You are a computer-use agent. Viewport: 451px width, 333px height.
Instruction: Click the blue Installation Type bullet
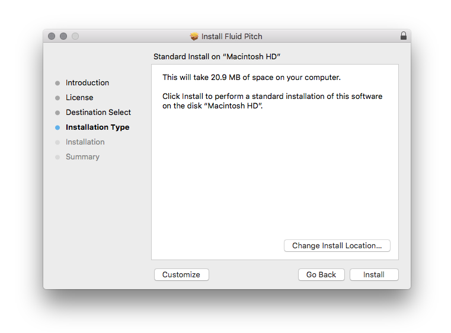pyautogui.click(x=57, y=127)
